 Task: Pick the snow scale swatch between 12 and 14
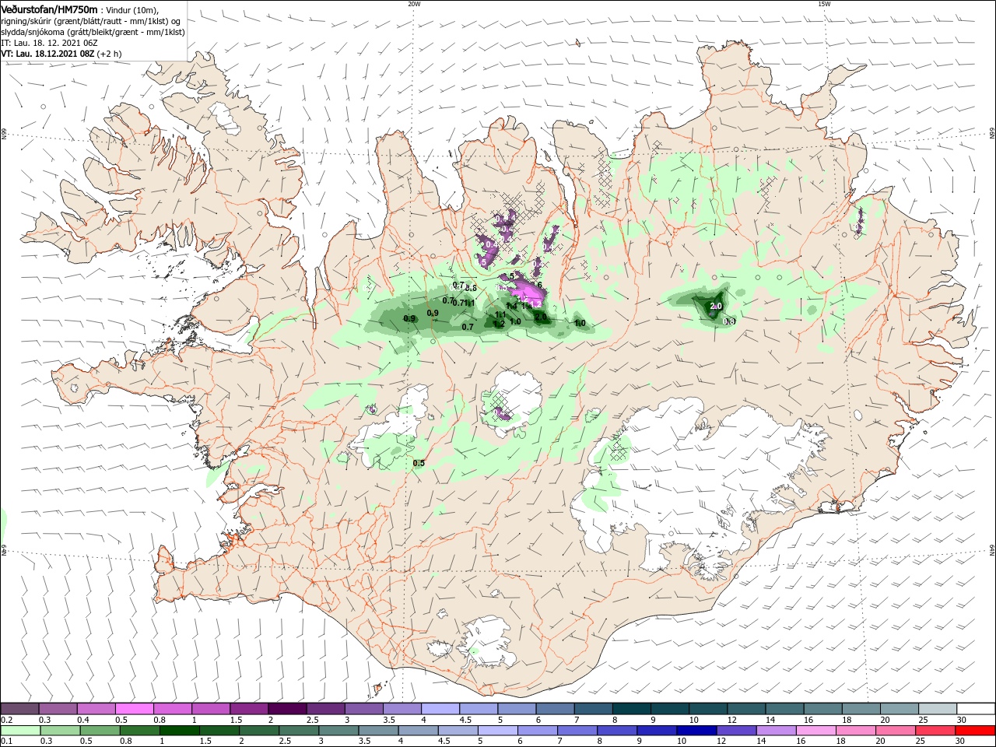coord(746,709)
